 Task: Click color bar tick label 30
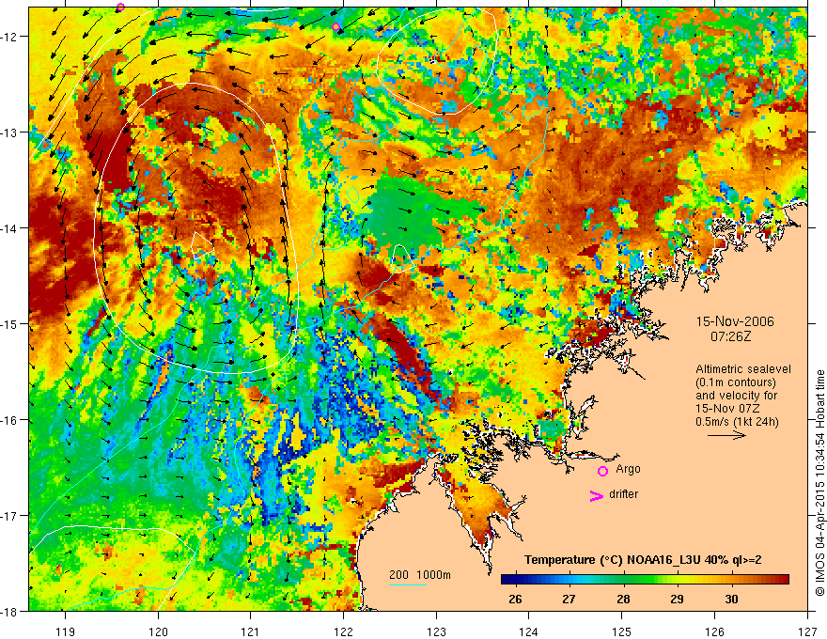731,599
